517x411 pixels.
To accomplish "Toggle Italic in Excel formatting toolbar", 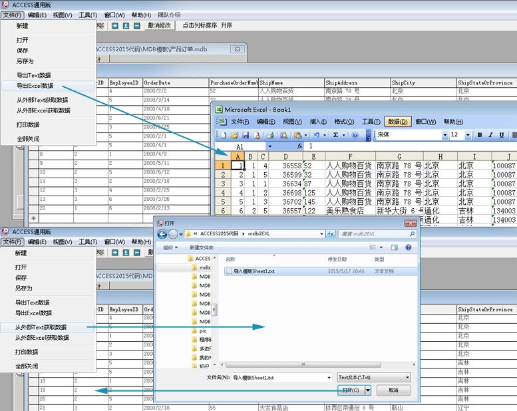I will click(x=490, y=135).
